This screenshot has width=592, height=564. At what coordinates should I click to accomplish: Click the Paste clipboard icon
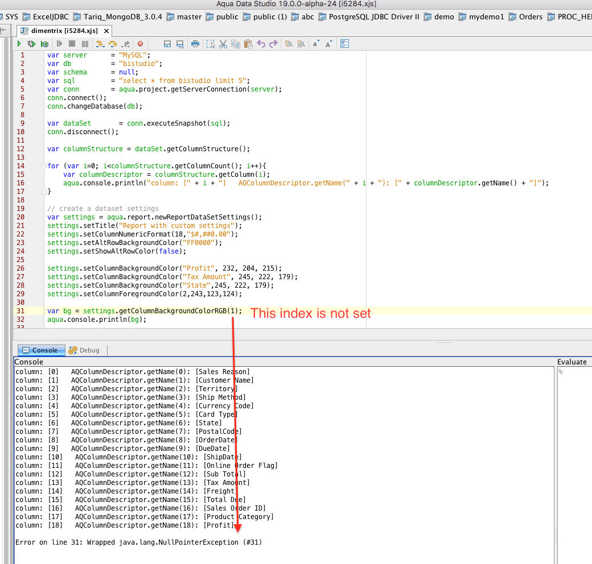248,44
